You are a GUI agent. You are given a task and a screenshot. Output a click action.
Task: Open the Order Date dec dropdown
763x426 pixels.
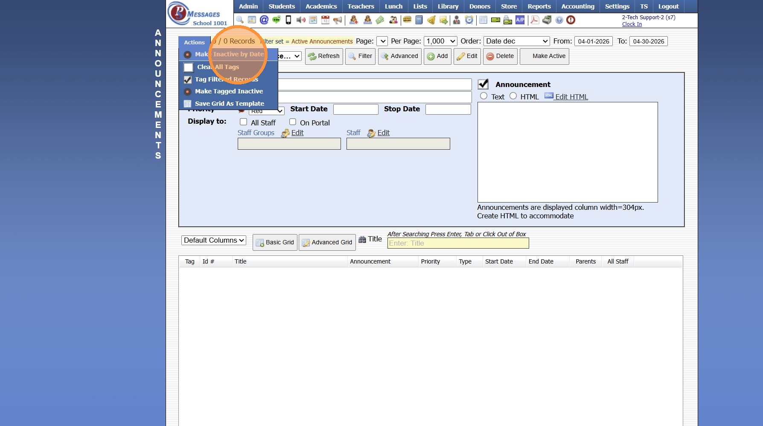click(x=516, y=41)
